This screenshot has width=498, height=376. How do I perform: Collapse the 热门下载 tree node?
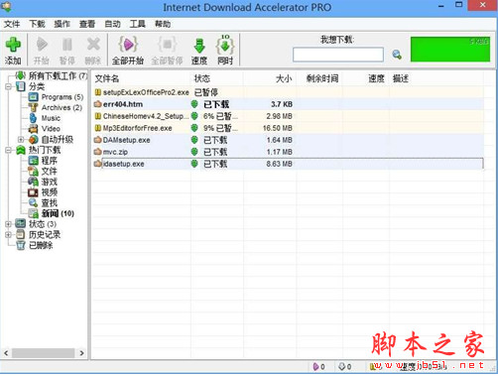(8, 151)
